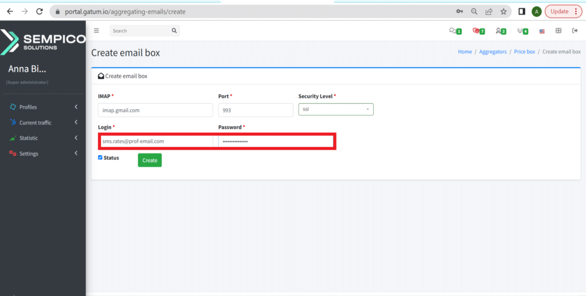Click the [Super administrator] role label
The width and height of the screenshot is (586, 296).
(x=27, y=82)
